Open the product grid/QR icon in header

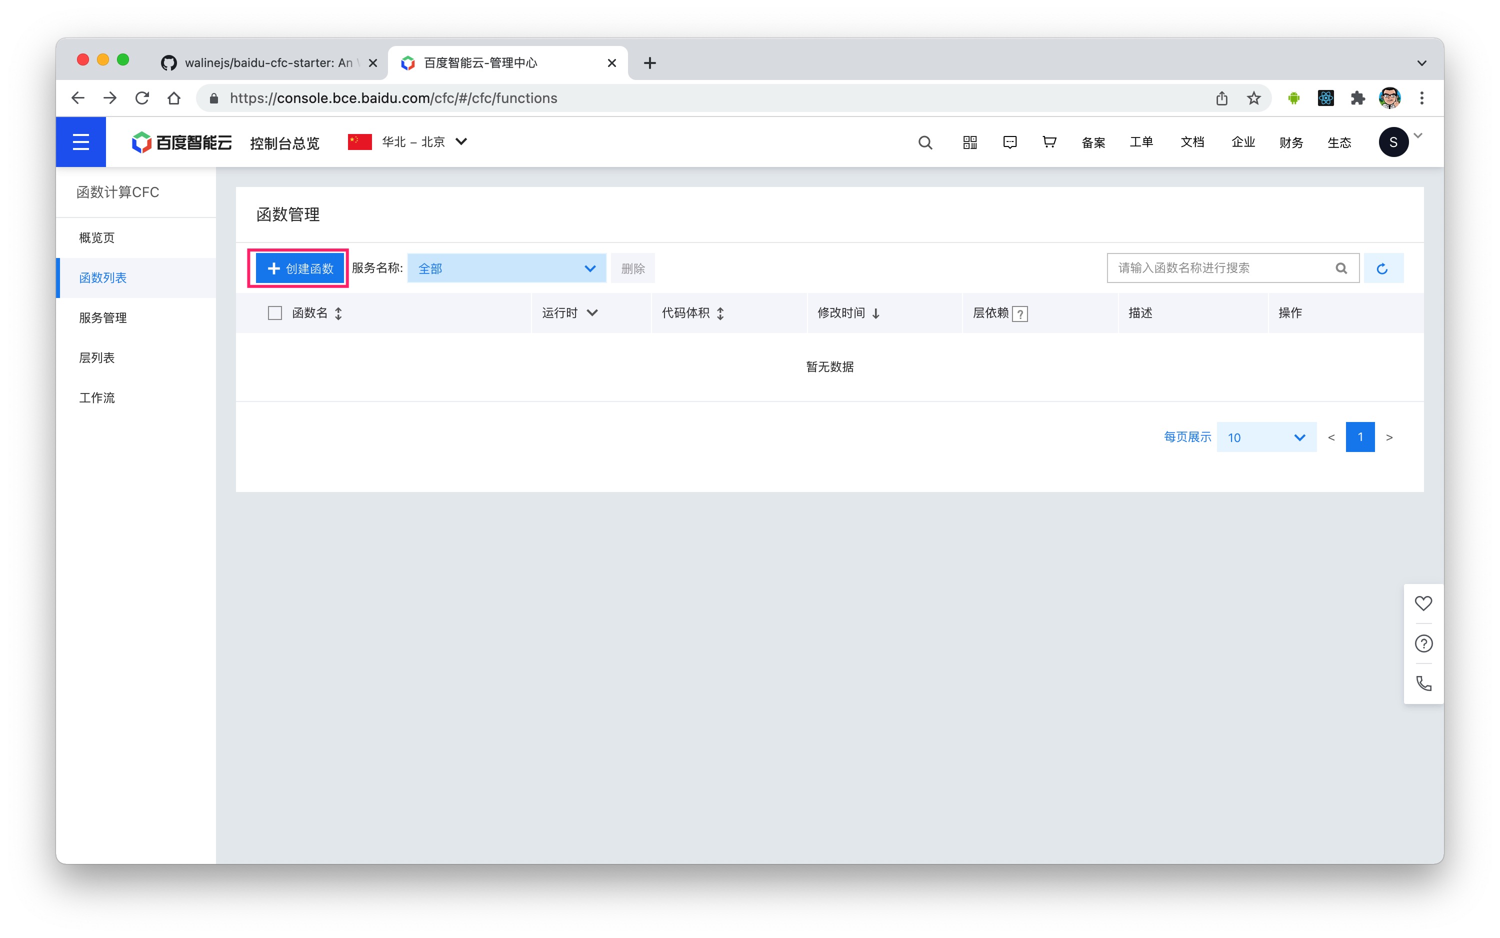point(969,142)
